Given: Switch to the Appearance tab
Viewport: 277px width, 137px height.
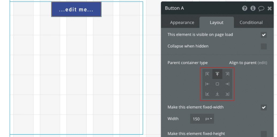Looking at the screenshot, I should 182,22.
